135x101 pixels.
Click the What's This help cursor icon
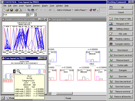[95, 10]
